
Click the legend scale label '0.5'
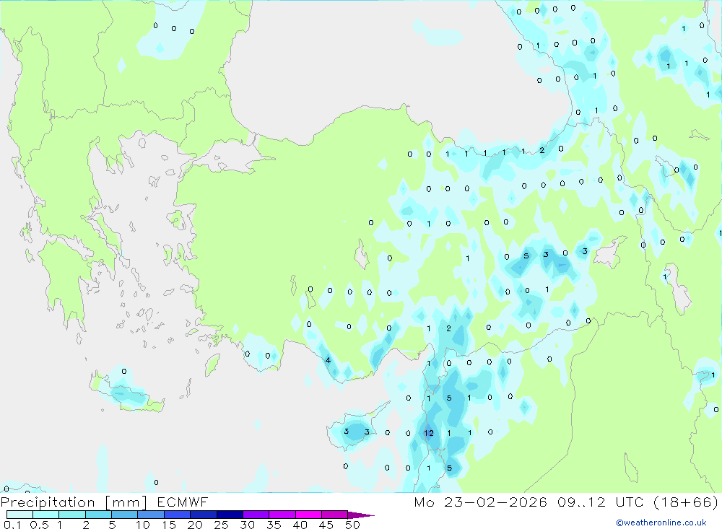click(x=39, y=525)
